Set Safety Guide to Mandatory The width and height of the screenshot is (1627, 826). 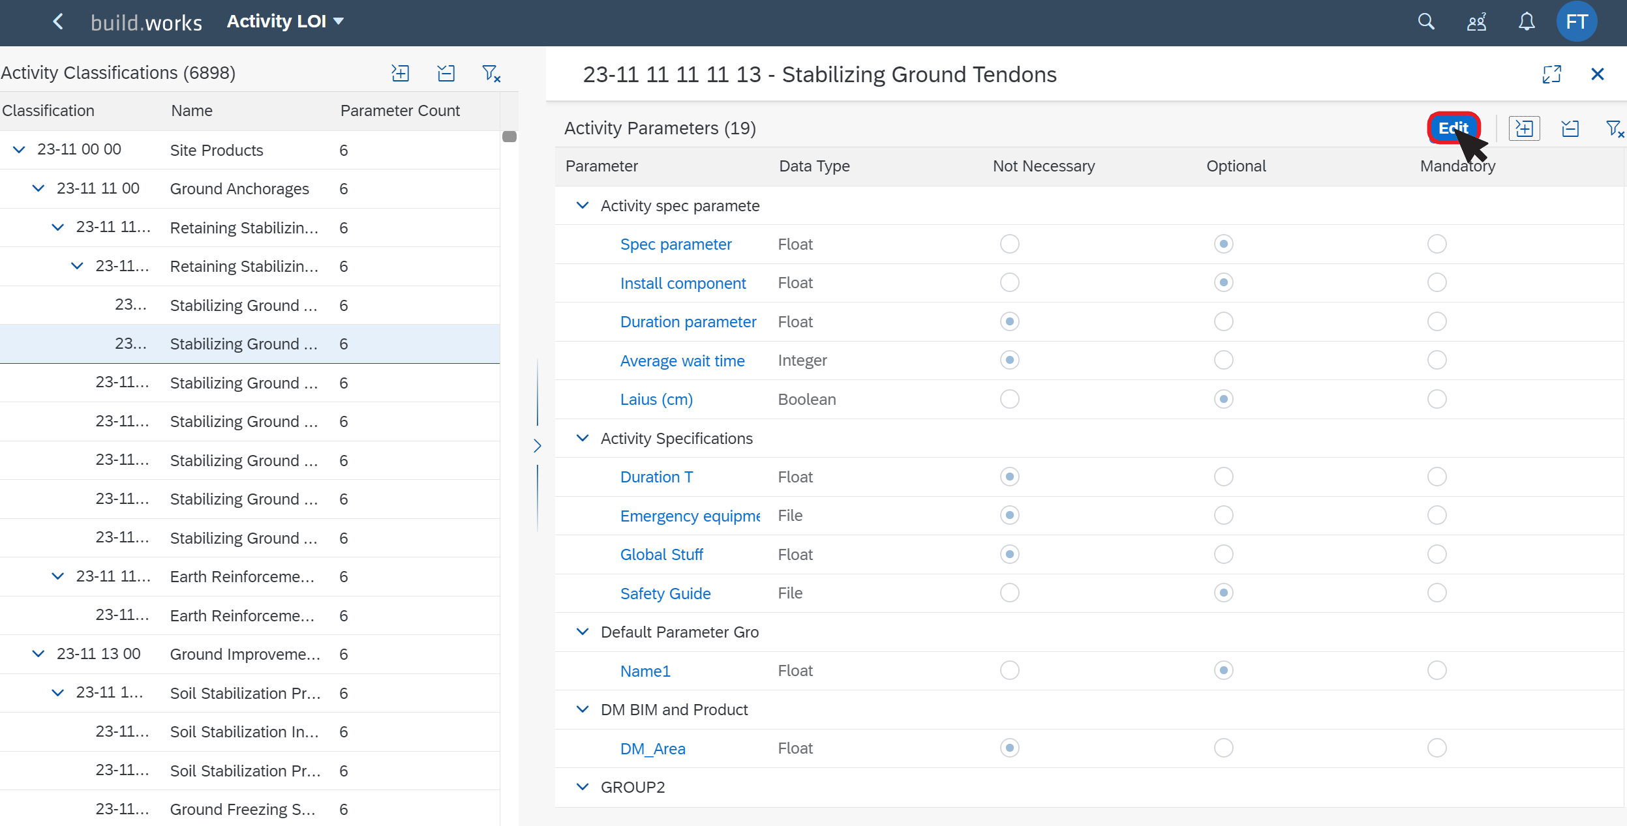[1437, 593]
